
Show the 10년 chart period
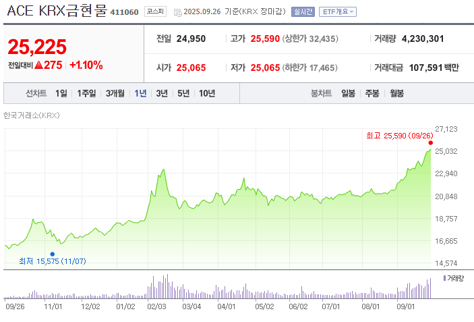(207, 93)
